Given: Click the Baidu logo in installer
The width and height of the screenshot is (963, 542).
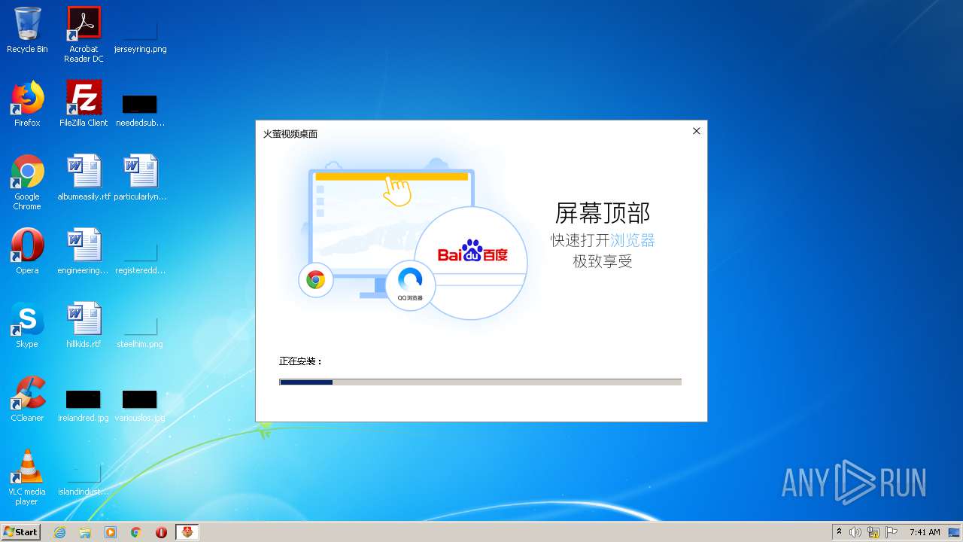Looking at the screenshot, I should 472,251.
